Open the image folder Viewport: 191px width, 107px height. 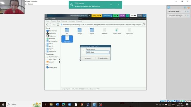[x=80, y=31]
